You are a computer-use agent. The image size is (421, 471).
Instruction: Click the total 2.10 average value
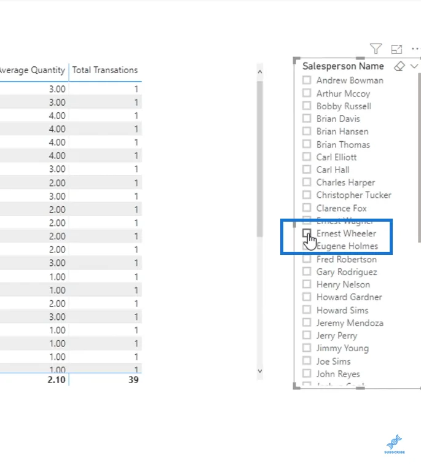click(57, 380)
